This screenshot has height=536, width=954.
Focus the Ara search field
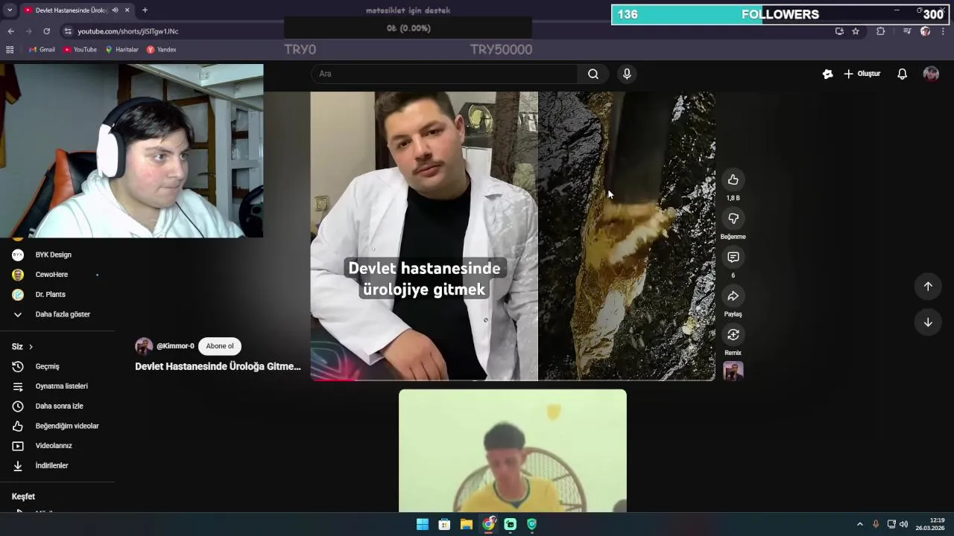[444, 74]
